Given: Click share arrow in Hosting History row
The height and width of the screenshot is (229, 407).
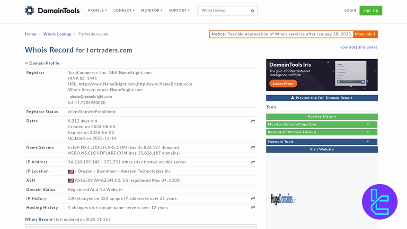Looking at the screenshot, I should click(253, 207).
